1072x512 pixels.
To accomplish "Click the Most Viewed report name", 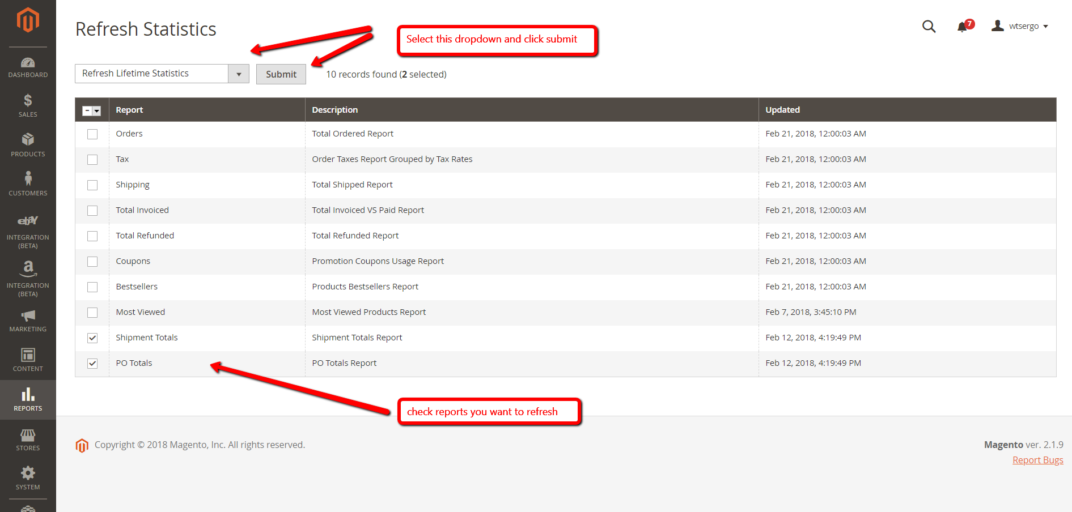I will pos(141,312).
